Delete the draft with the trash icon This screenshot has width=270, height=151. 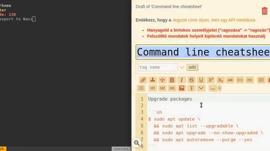point(265,11)
